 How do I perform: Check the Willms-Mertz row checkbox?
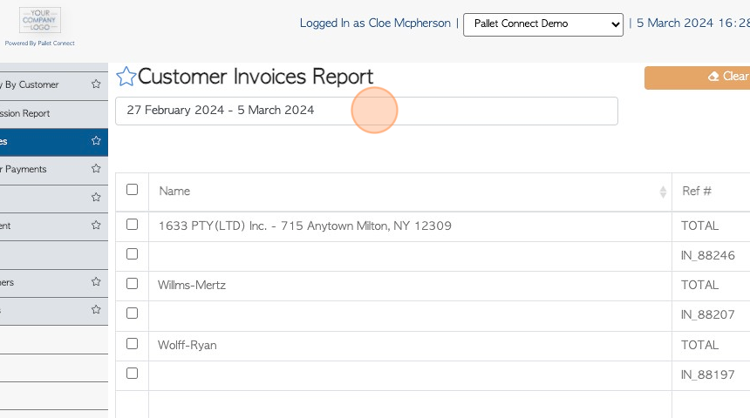click(x=132, y=284)
